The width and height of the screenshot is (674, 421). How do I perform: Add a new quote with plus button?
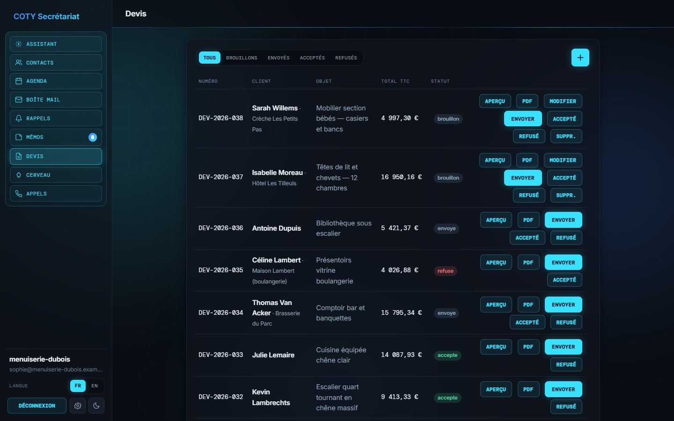(x=580, y=58)
